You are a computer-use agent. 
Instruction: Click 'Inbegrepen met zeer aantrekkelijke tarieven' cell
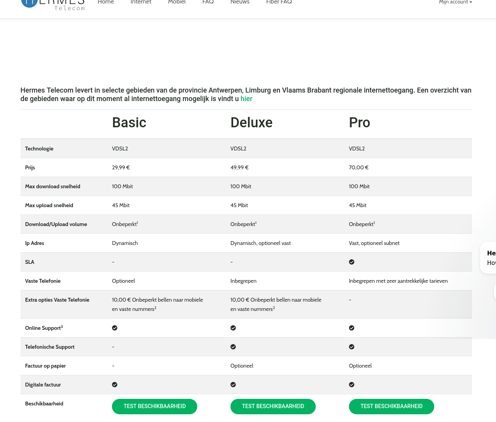click(x=398, y=281)
